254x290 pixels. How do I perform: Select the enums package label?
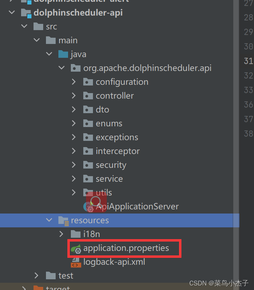click(x=109, y=124)
